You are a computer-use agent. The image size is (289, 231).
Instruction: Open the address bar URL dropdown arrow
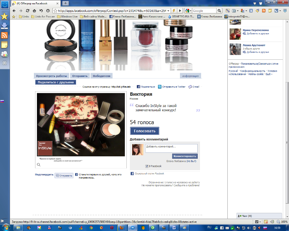click(168, 11)
